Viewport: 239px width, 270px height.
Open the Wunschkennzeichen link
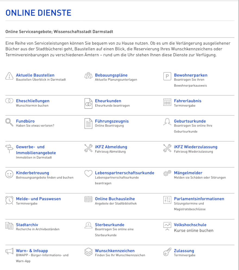pos(115,251)
